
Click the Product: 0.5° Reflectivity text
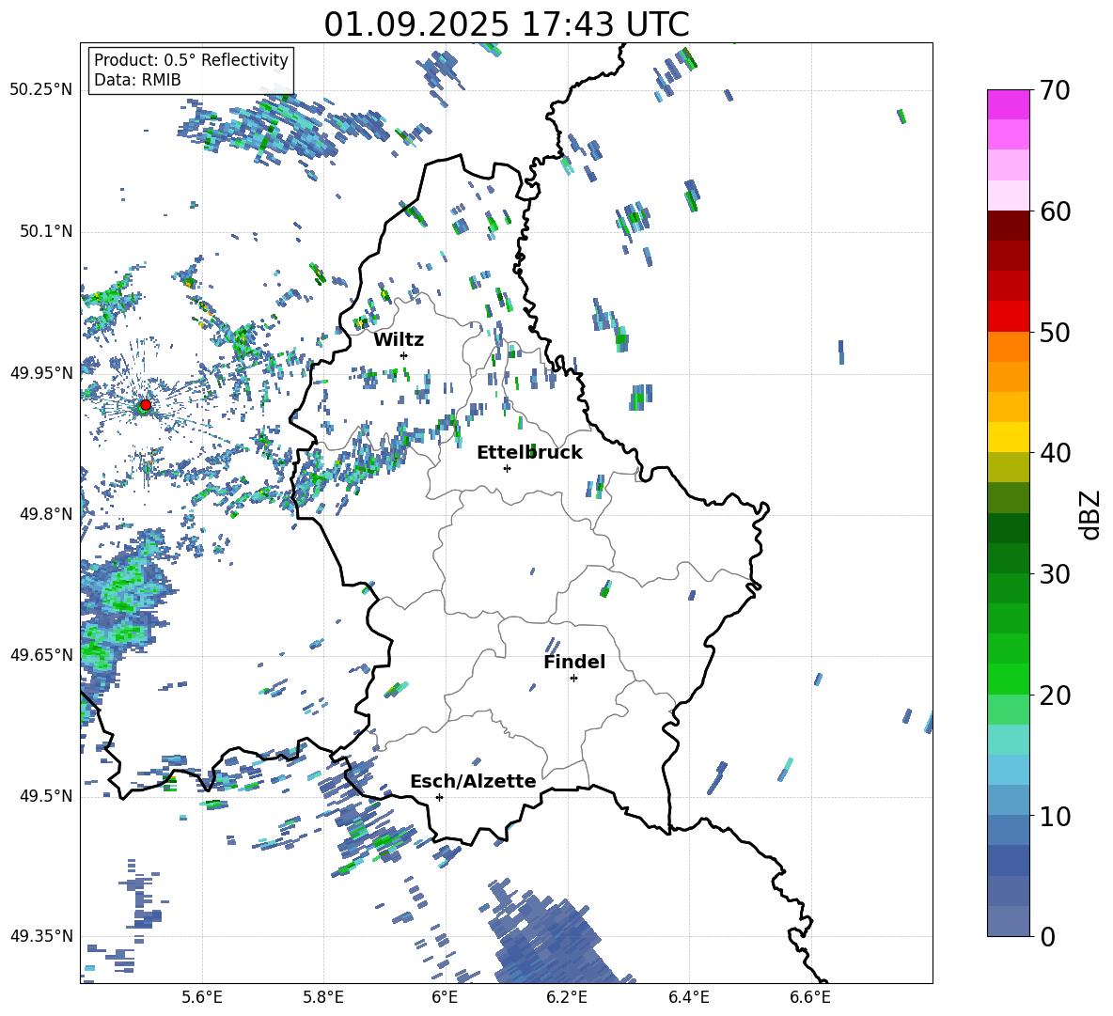pos(191,59)
